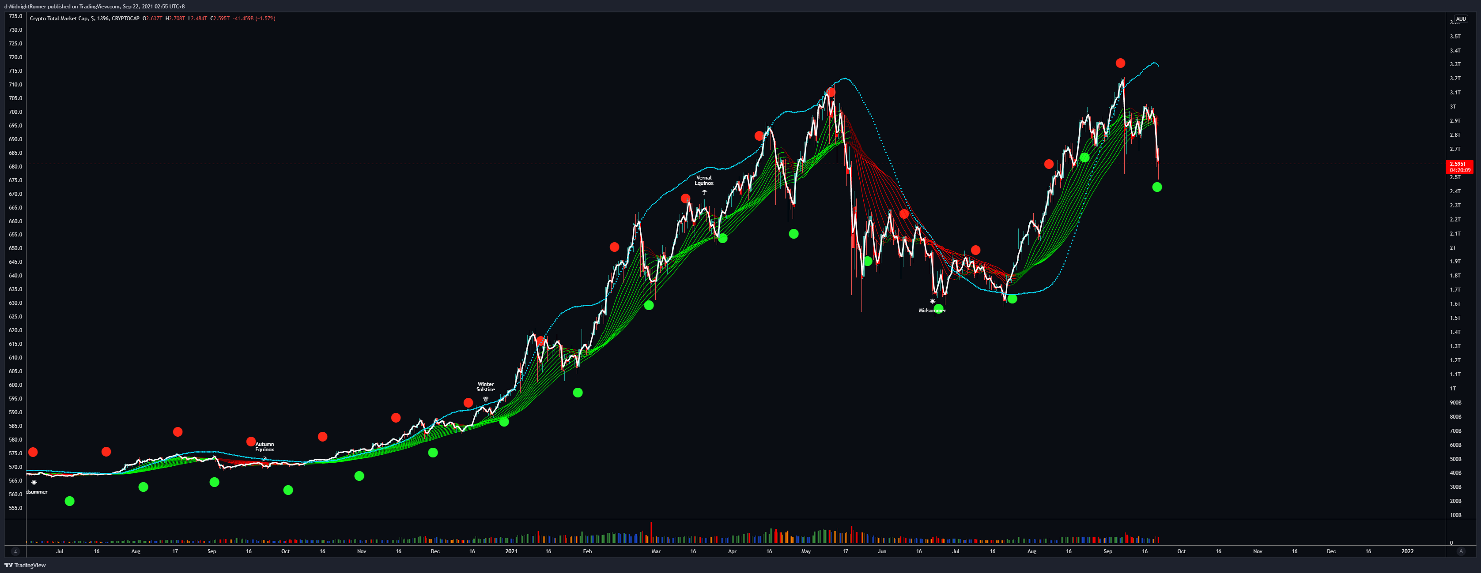This screenshot has width=1481, height=573.
Task: Click the red 2.595T current price label
Action: (x=1459, y=167)
